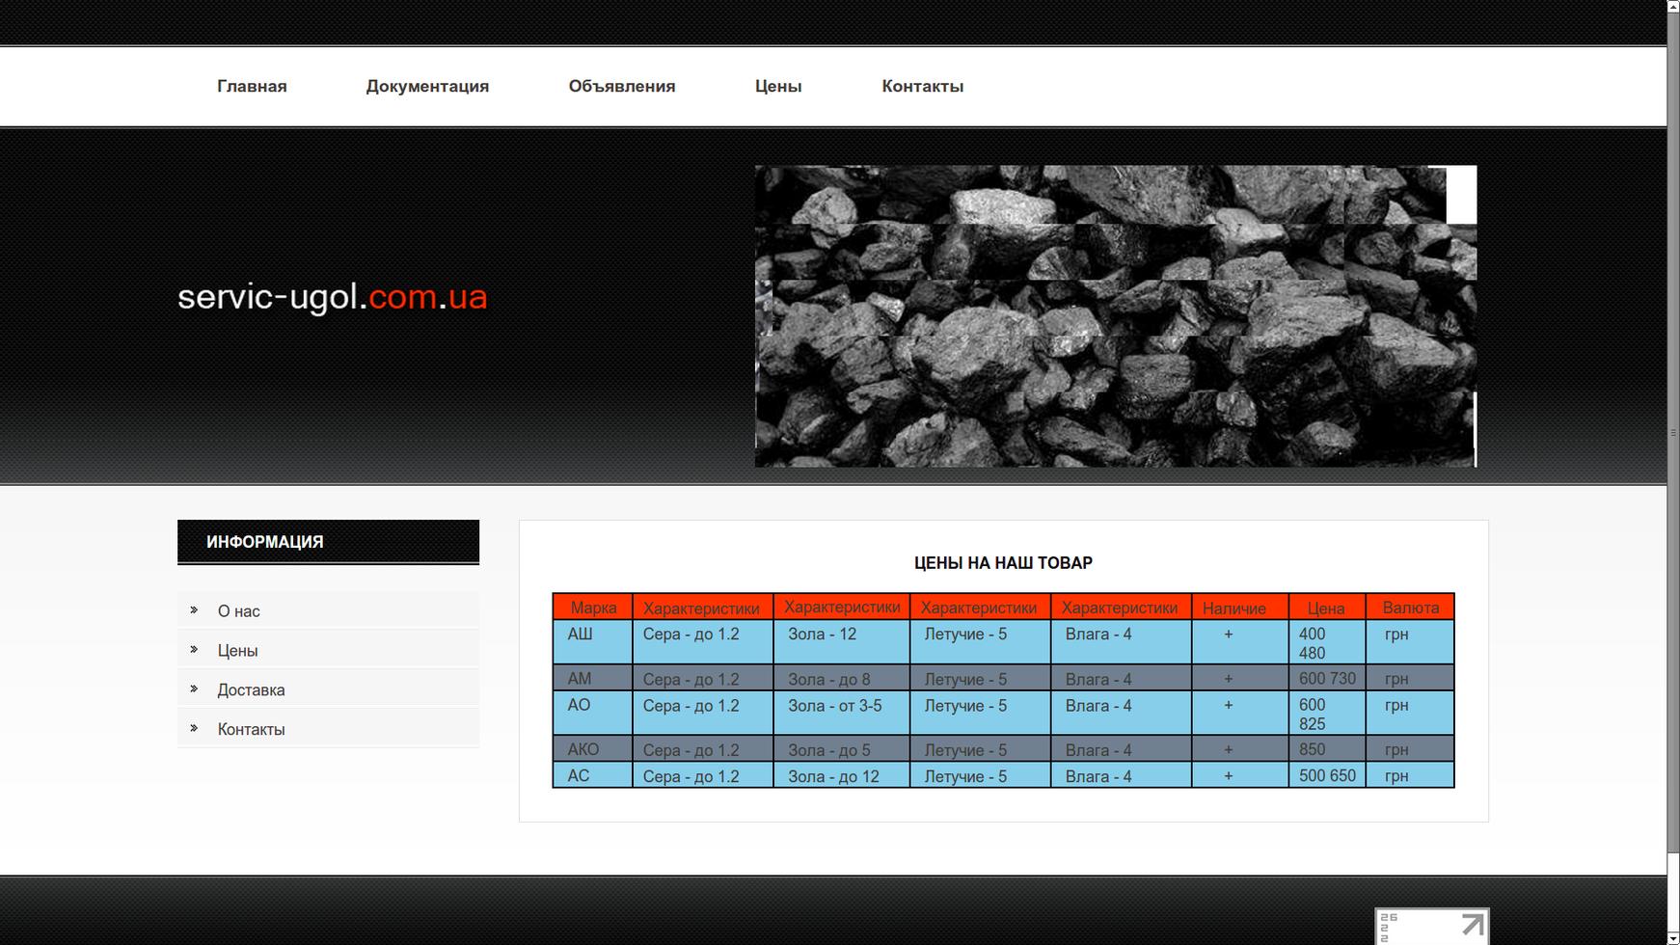
Task: Open Объявления in the navigation bar
Action: [x=622, y=86]
